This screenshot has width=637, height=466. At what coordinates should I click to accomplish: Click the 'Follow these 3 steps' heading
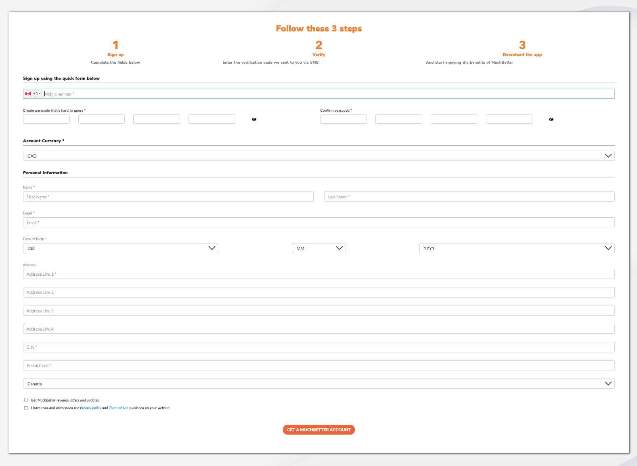(319, 29)
